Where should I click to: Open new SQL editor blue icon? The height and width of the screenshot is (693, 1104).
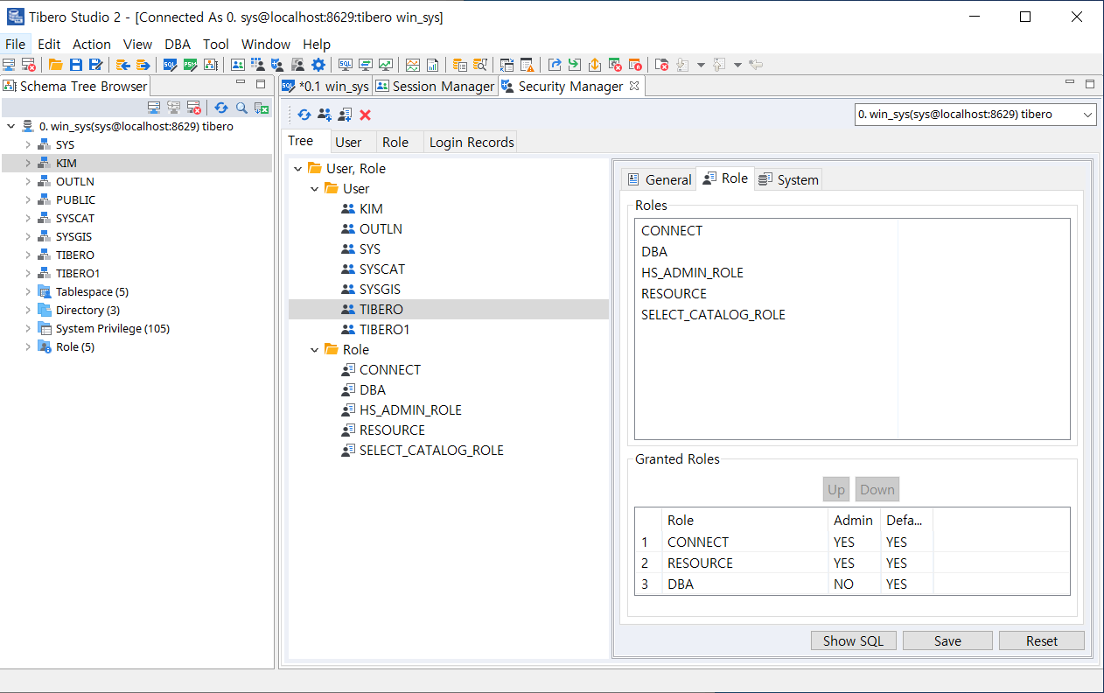coord(171,65)
